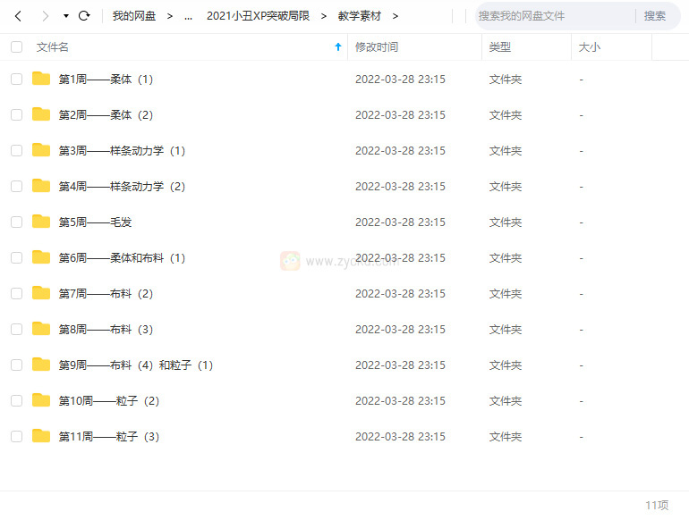Sort files by 修改时间 column
The image size is (689, 520).
coord(377,46)
